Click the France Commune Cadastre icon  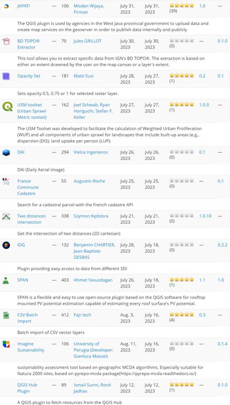click(x=6, y=181)
